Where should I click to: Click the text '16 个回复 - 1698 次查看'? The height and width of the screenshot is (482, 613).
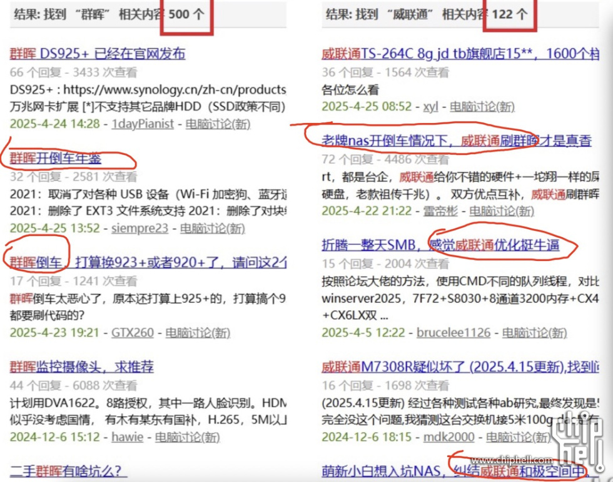(385, 385)
